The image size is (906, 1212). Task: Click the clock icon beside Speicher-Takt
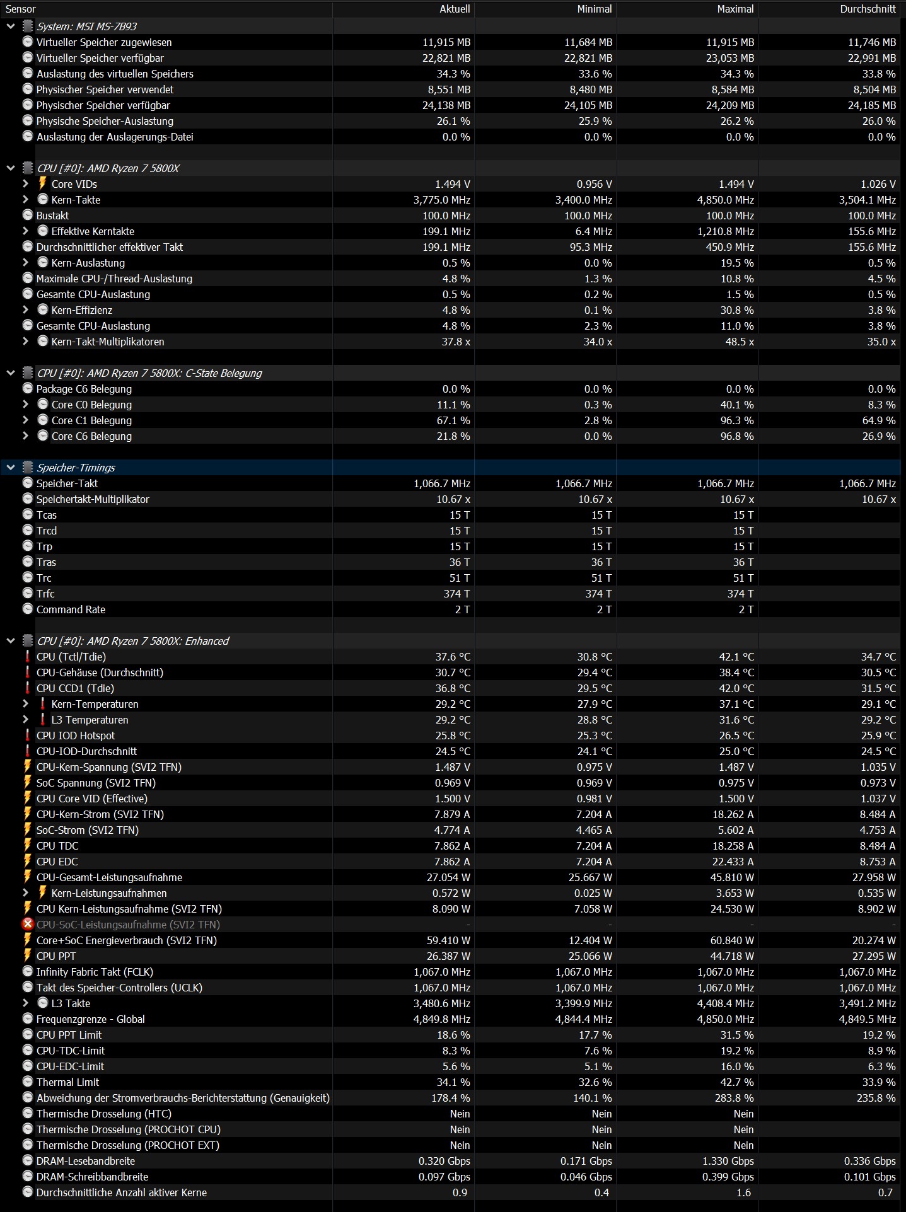click(28, 483)
